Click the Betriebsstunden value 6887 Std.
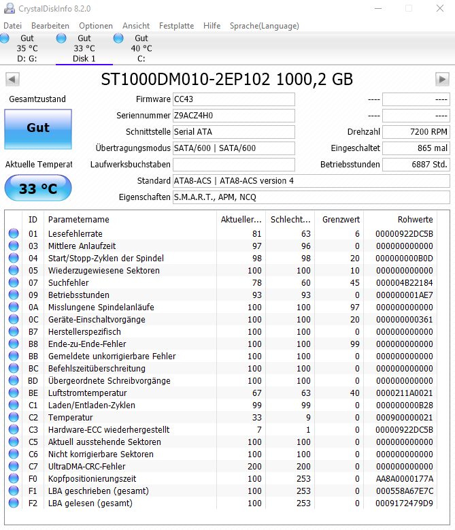The image size is (455, 530). [x=416, y=165]
